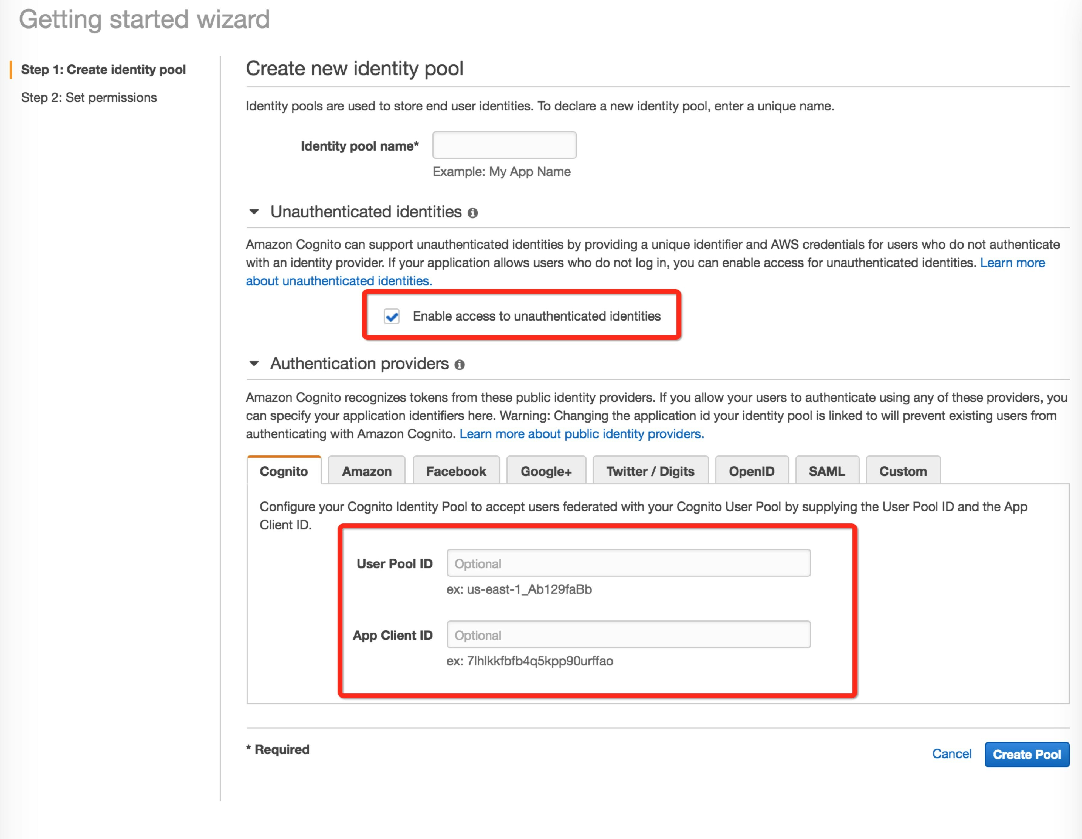Focus the Identity pool name field
This screenshot has height=839, width=1082.
pos(504,145)
